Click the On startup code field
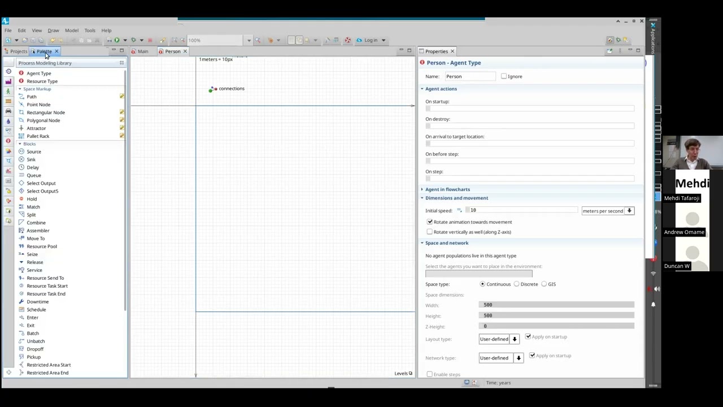 click(530, 109)
